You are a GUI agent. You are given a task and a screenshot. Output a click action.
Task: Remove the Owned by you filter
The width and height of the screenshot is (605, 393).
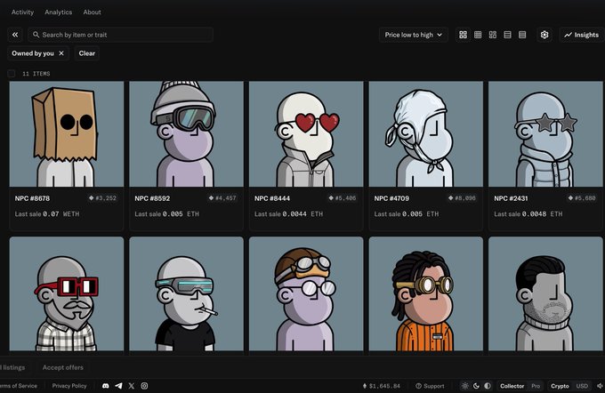61,53
